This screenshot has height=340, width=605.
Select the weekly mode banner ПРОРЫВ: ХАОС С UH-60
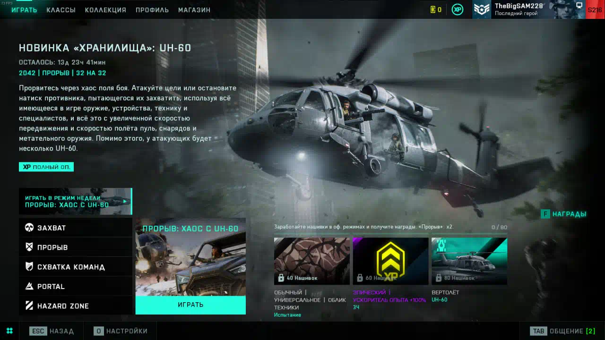[x=76, y=202]
